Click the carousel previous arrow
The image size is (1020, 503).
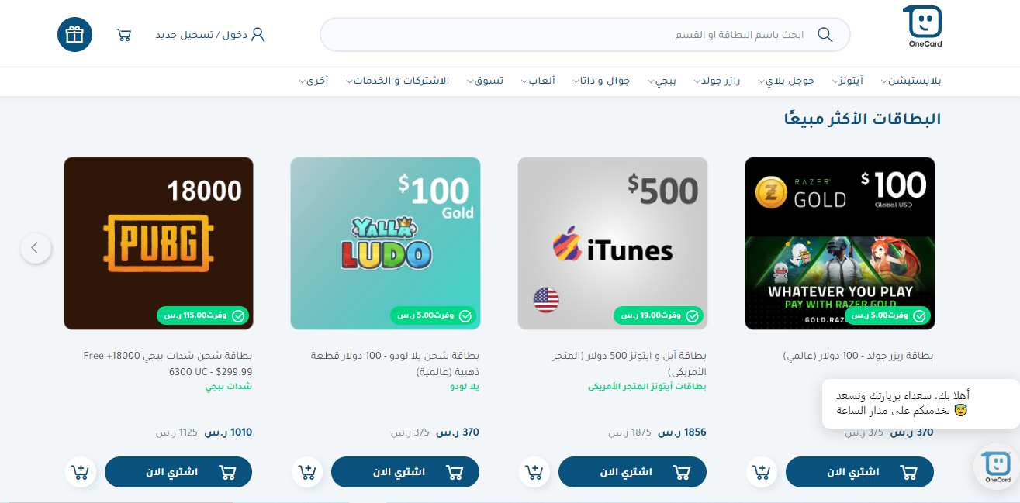pyautogui.click(x=36, y=248)
